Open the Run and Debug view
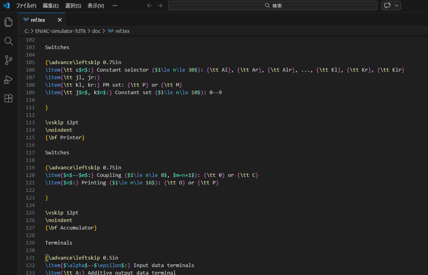Image resolution: width=428 pixels, height=275 pixels. tap(9, 80)
